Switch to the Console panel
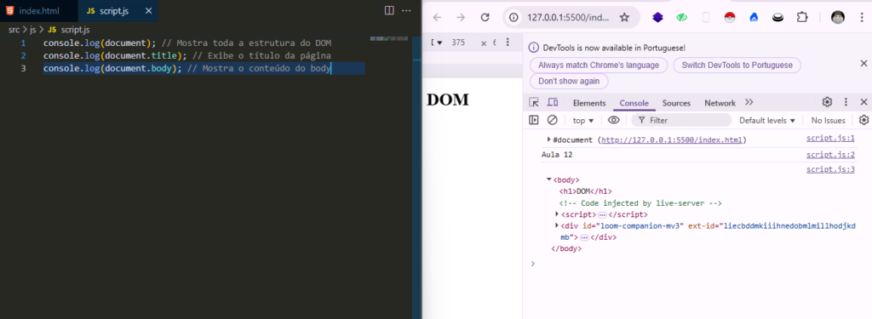Image resolution: width=872 pixels, height=319 pixels. coord(634,103)
